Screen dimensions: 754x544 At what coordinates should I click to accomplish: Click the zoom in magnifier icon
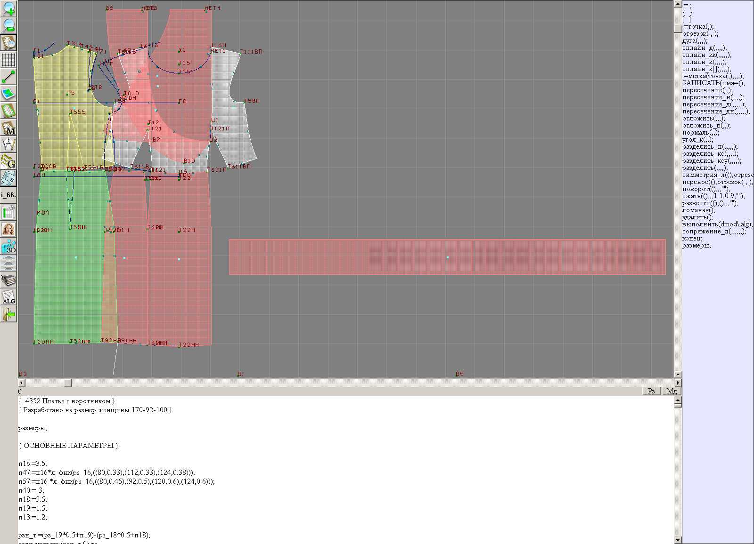[x=8, y=8]
